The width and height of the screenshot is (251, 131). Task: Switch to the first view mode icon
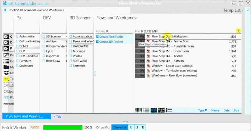pos(138,110)
